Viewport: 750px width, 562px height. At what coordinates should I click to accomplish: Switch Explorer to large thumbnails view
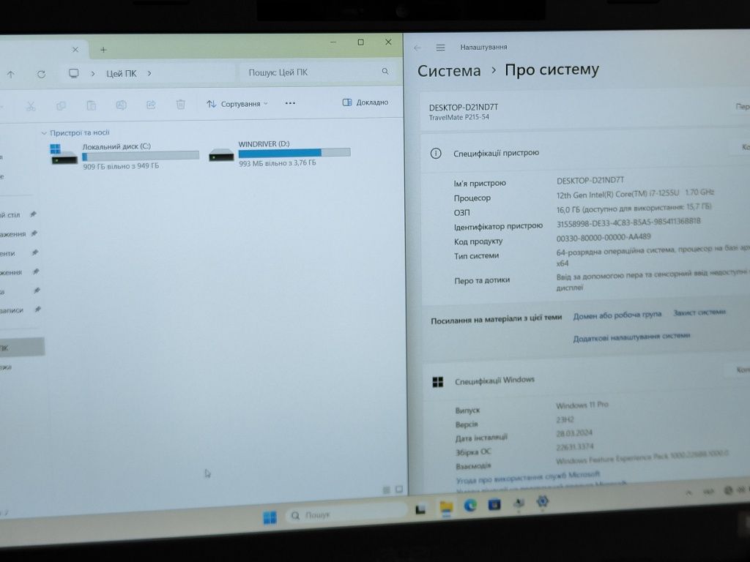pos(399,490)
